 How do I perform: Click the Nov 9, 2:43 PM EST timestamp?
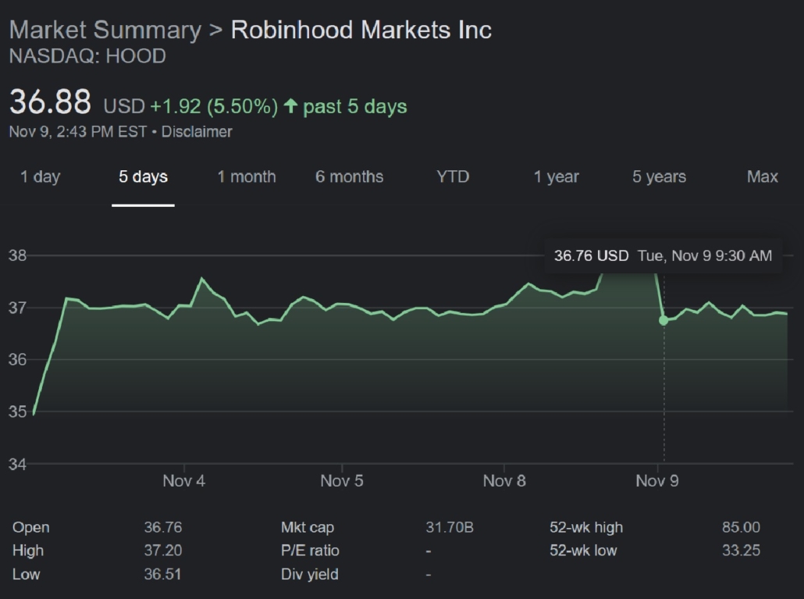78,132
